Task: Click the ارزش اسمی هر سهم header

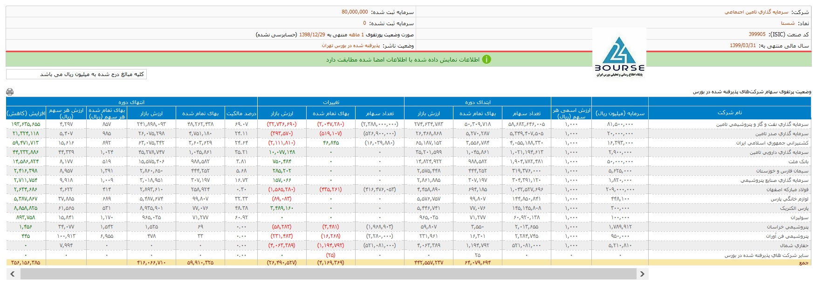Action: point(571,113)
